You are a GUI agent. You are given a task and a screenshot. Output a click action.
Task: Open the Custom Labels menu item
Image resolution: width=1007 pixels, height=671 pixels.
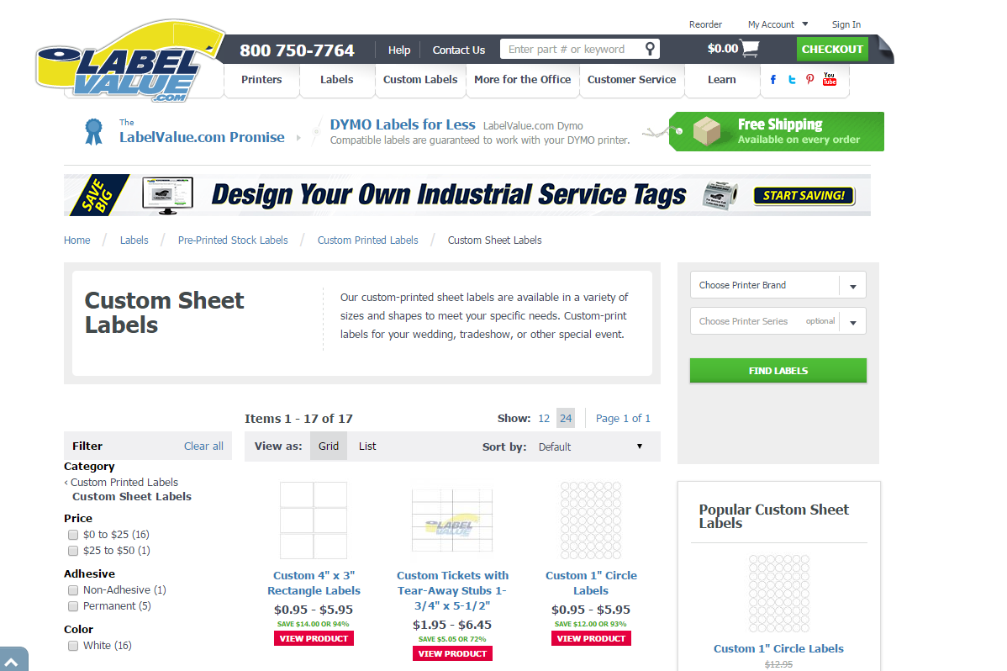(x=420, y=80)
